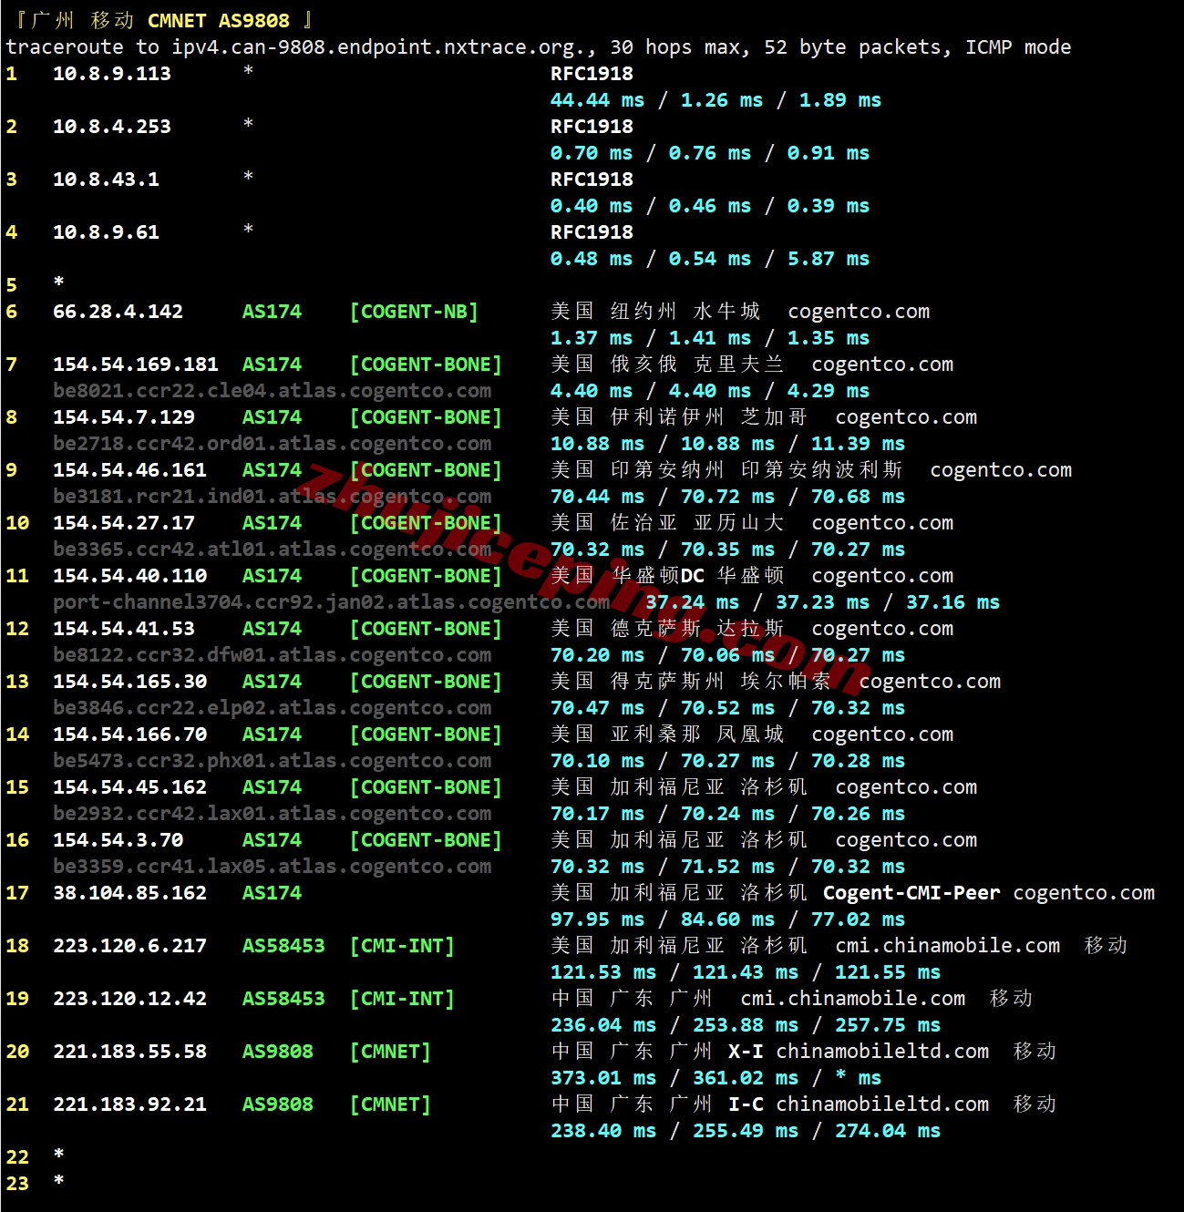The width and height of the screenshot is (1184, 1212).
Task: Select IP 154.54.3.70 at hop 16
Action: (x=118, y=840)
